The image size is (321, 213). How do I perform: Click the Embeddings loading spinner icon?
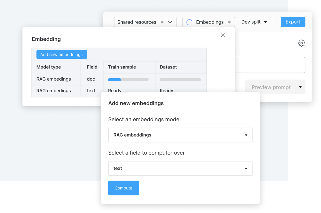click(x=189, y=22)
